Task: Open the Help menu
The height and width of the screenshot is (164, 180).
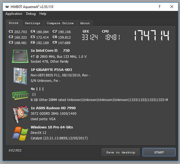Action: (x=43, y=14)
